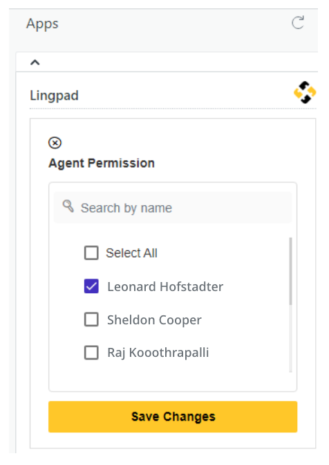Check the Raj Kooothrapalli checkbox

[91, 353]
